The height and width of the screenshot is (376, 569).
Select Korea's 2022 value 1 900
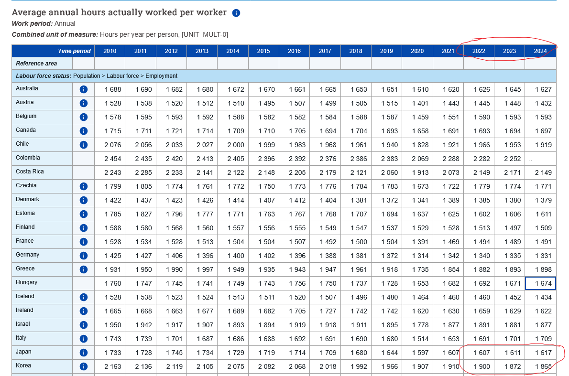tap(479, 366)
